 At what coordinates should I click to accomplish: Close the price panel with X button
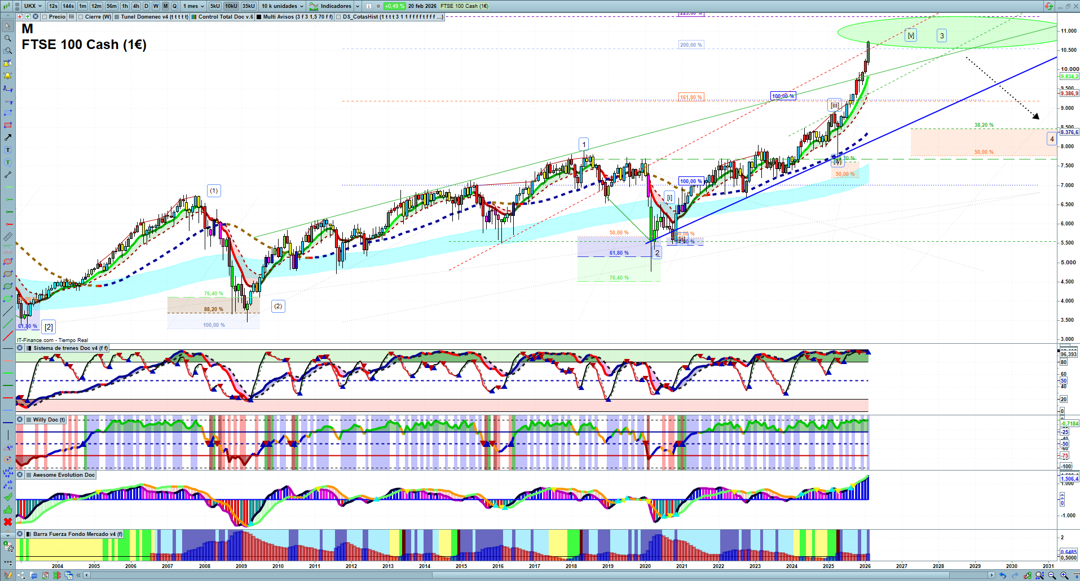point(36,17)
